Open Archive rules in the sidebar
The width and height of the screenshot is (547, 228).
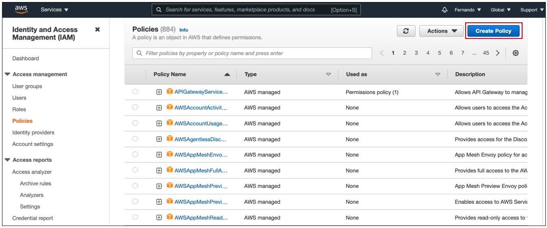pos(35,183)
